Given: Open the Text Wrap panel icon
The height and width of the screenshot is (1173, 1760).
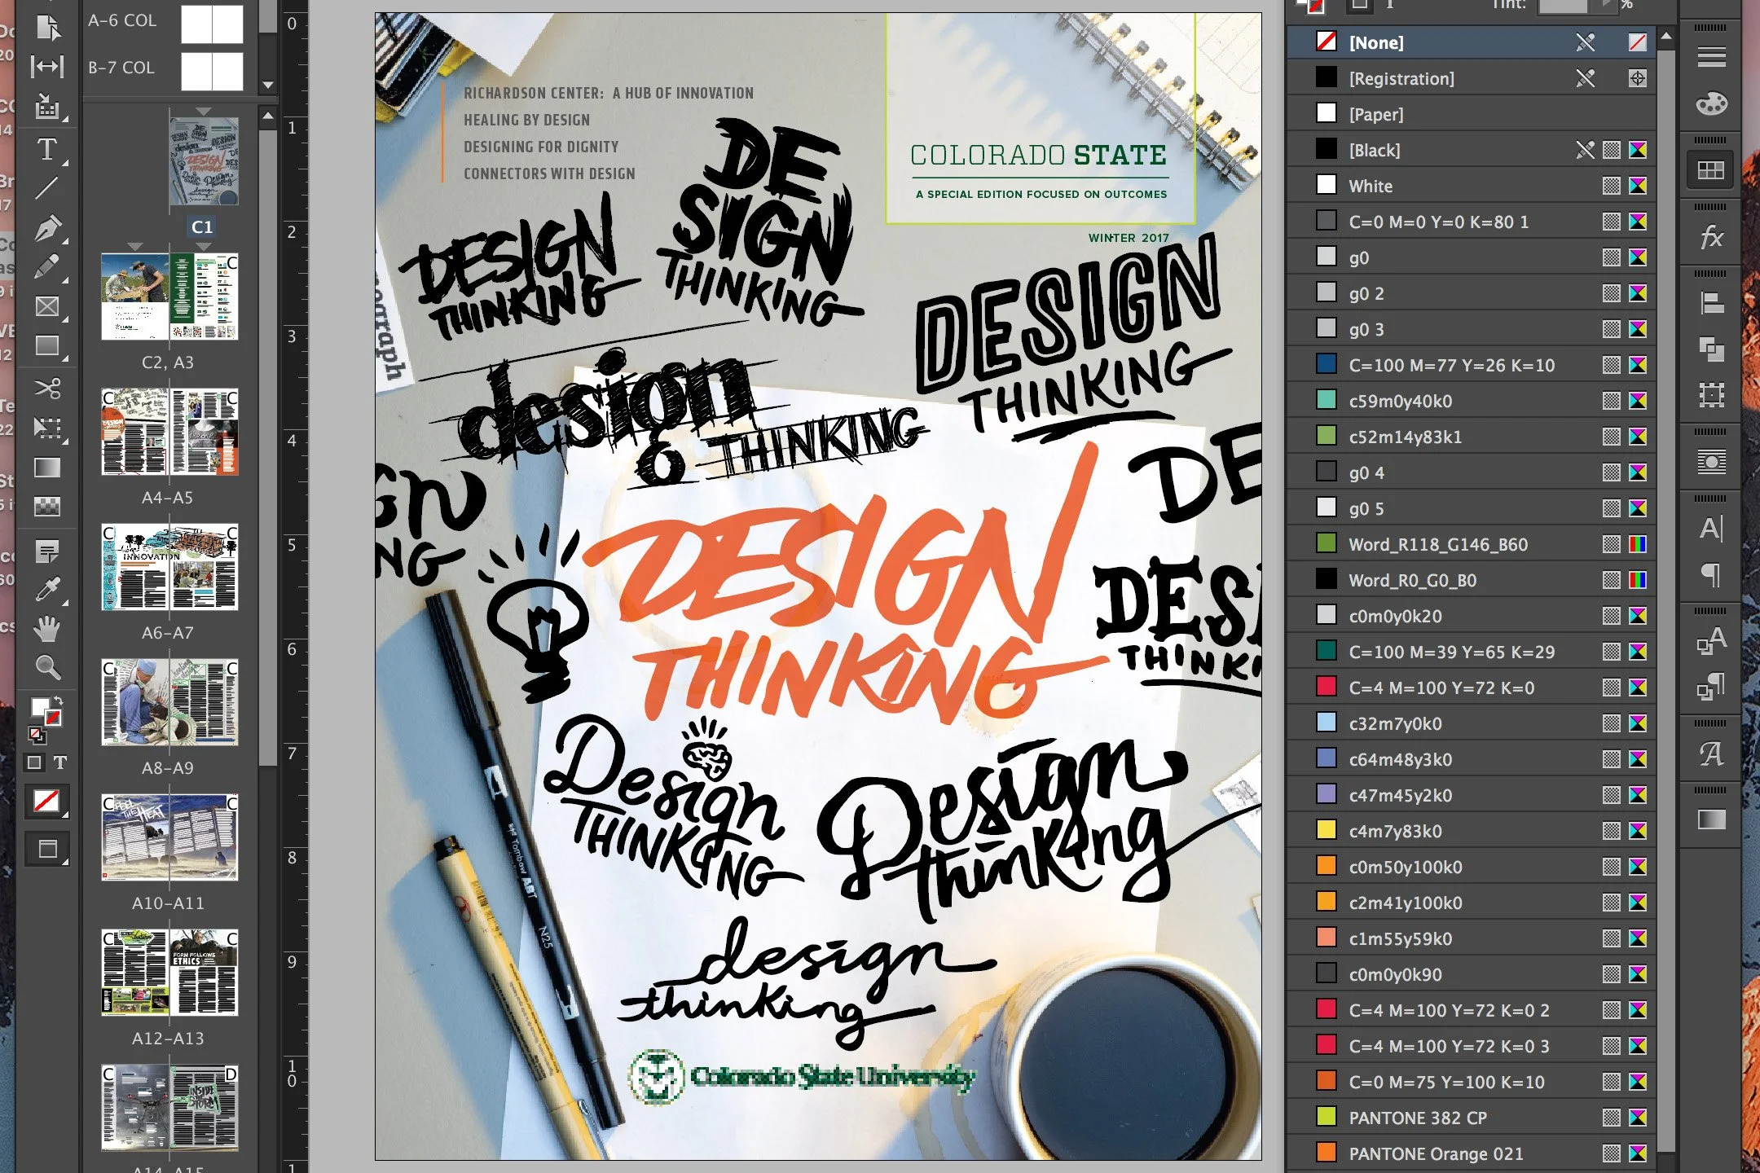Looking at the screenshot, I should [1711, 463].
